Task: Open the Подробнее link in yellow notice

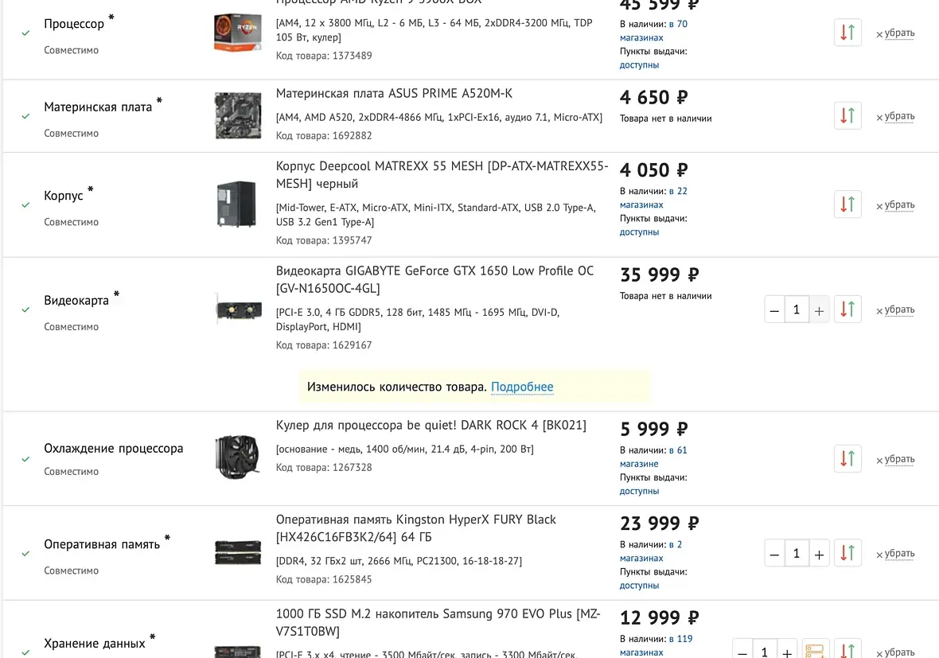Action: click(522, 387)
